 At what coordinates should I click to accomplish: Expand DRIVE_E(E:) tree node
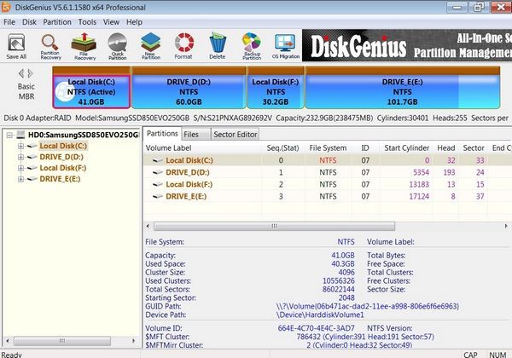tap(20, 179)
